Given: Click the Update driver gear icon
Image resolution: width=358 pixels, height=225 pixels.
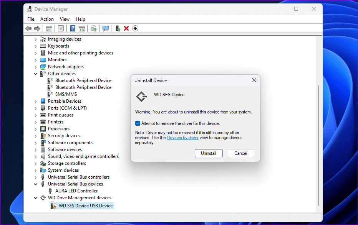Looking at the screenshot, I should 94,28.
